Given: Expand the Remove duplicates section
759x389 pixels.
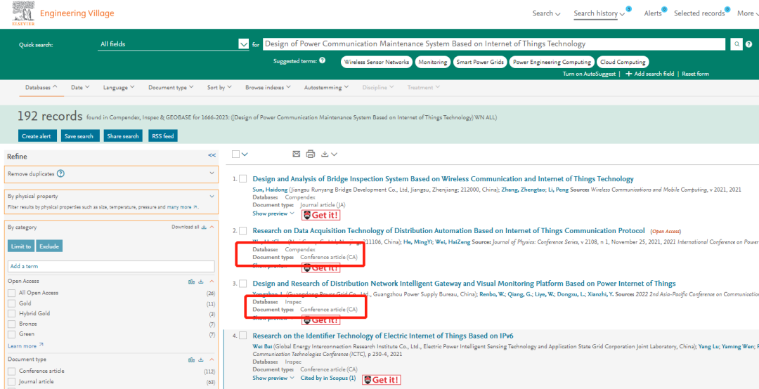Looking at the screenshot, I should pos(212,173).
